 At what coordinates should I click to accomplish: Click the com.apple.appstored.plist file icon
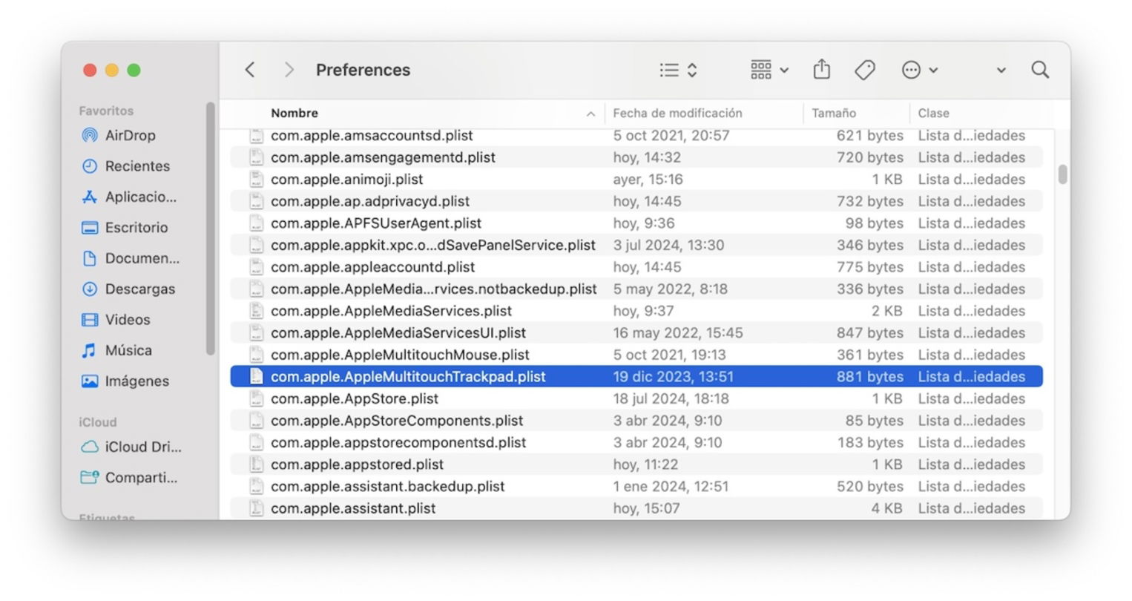click(256, 464)
